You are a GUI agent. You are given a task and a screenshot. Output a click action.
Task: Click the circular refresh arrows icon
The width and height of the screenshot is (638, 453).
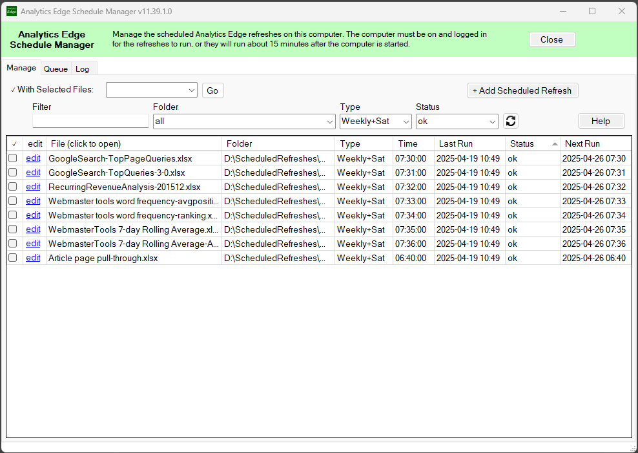(x=511, y=121)
